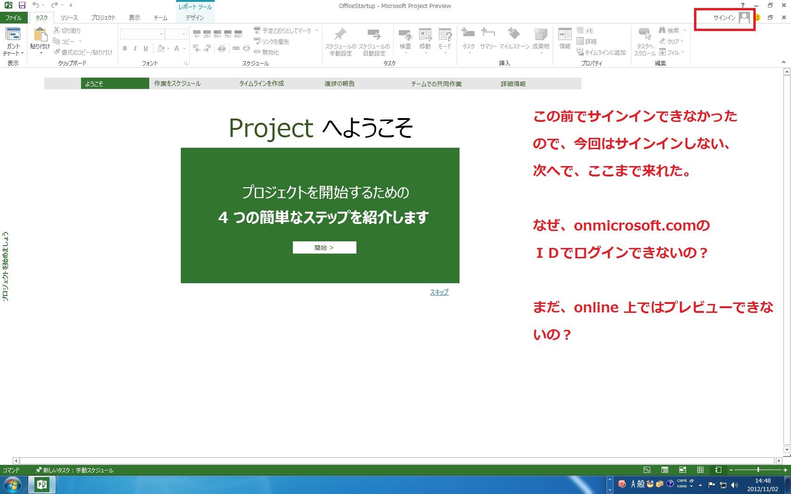The height and width of the screenshot is (494, 791).
Task: Open Help with the question mark
Action: [743, 6]
